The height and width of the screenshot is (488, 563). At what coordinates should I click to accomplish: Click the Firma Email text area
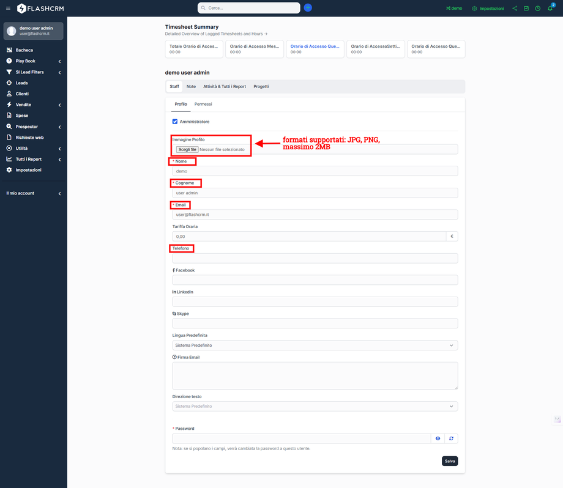pos(315,375)
